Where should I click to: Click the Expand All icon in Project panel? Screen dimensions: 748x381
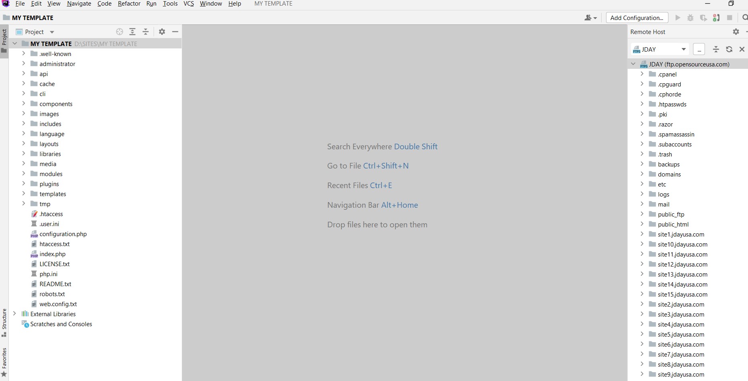(x=132, y=32)
